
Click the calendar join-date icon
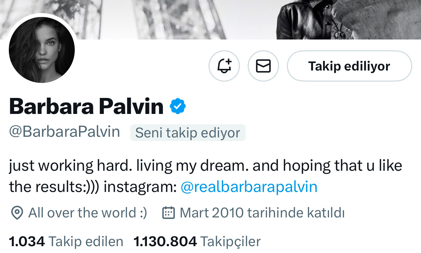[x=168, y=213]
